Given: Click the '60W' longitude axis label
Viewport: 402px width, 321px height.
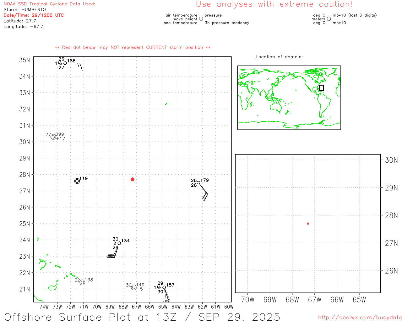Looking at the screenshot, I should click(229, 307).
